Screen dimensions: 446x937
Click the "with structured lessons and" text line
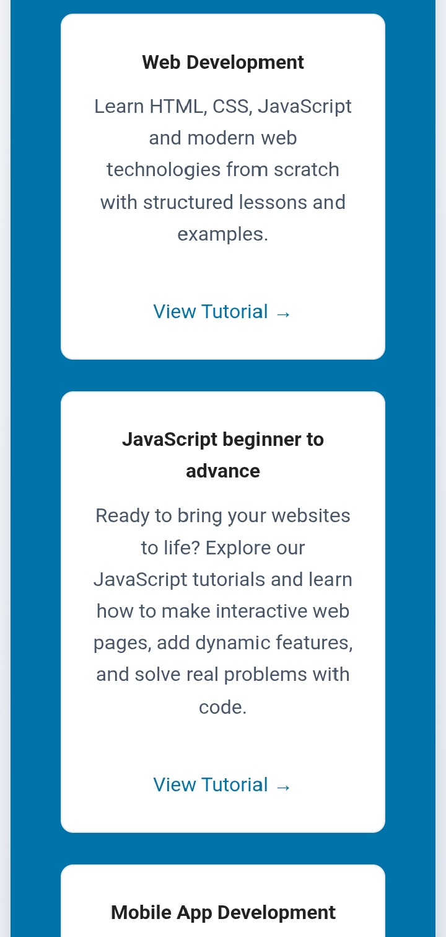coord(223,202)
